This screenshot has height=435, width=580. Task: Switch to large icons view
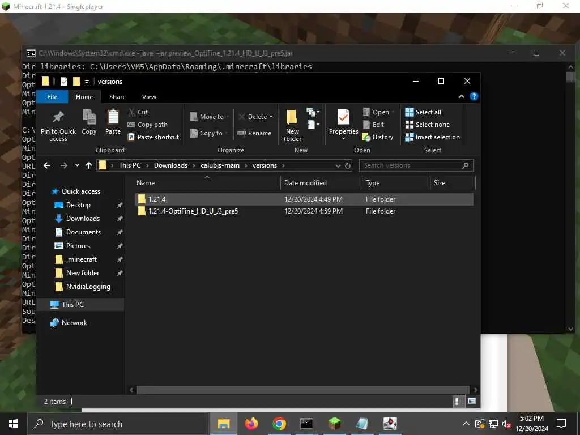(x=472, y=402)
